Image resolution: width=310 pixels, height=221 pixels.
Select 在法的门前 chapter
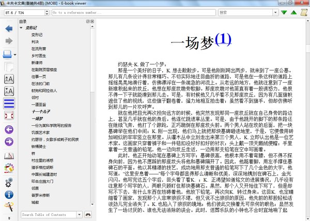(40, 83)
